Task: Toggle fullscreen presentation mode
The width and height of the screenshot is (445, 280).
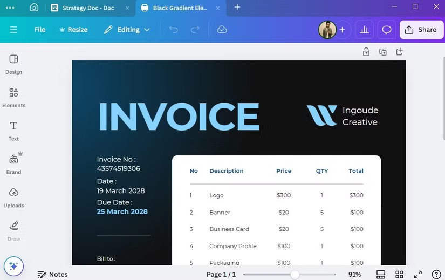Action: 417,275
